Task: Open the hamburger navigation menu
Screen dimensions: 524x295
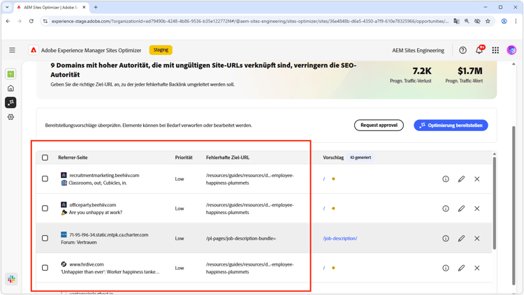Action: (12, 50)
